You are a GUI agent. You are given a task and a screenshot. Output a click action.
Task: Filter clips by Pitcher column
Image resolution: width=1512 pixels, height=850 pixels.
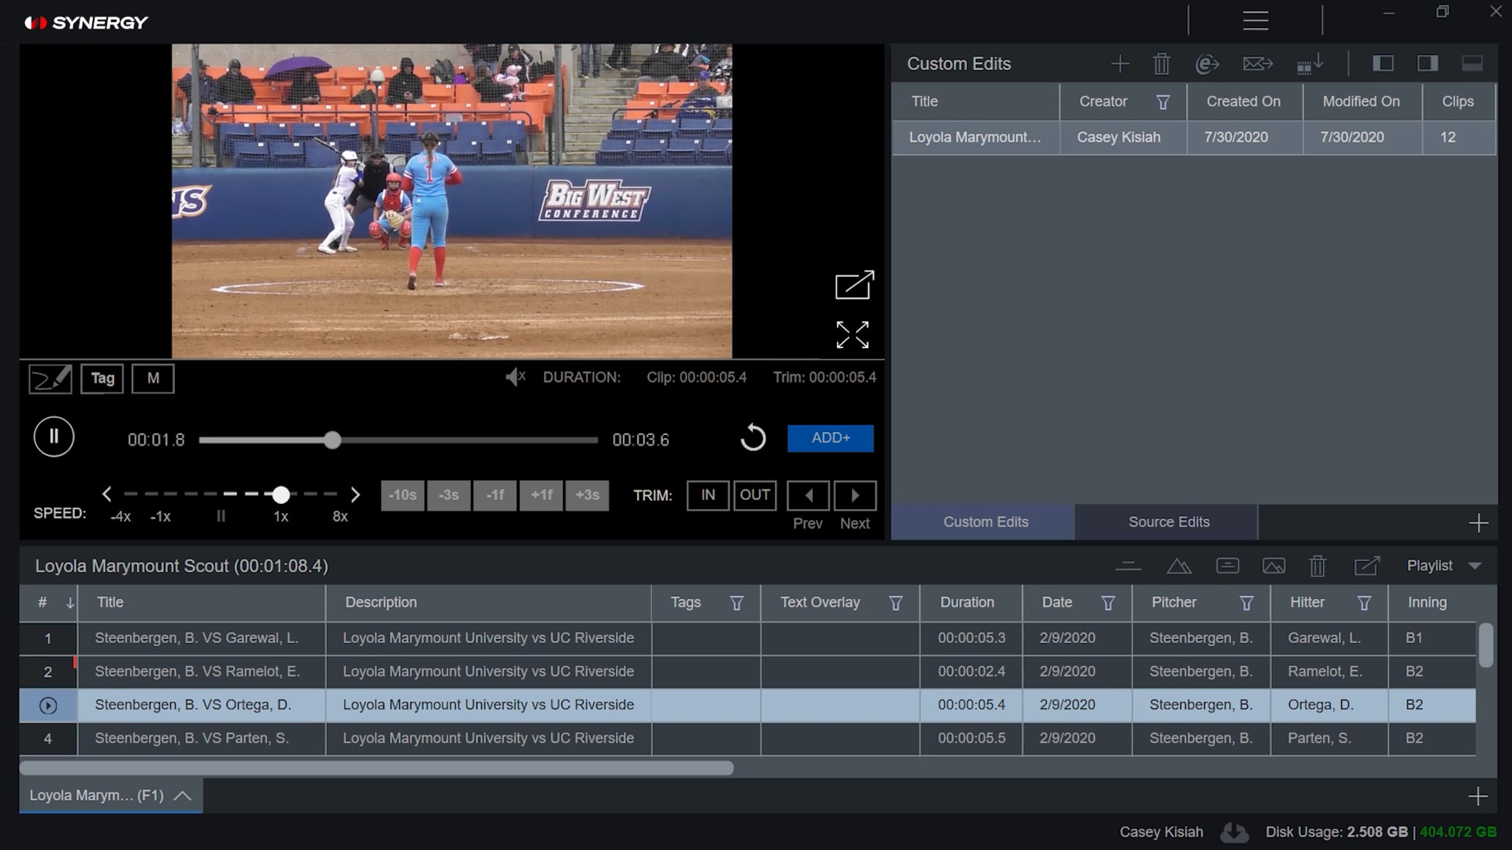pos(1246,603)
